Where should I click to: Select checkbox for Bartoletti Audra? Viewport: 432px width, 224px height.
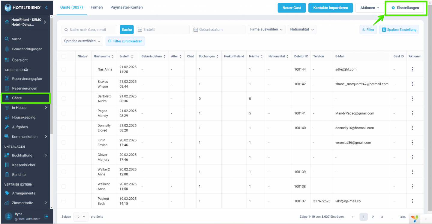64,99
